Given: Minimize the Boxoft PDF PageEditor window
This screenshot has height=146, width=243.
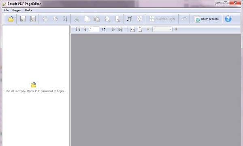Looking at the screenshot, I should click(219, 3).
